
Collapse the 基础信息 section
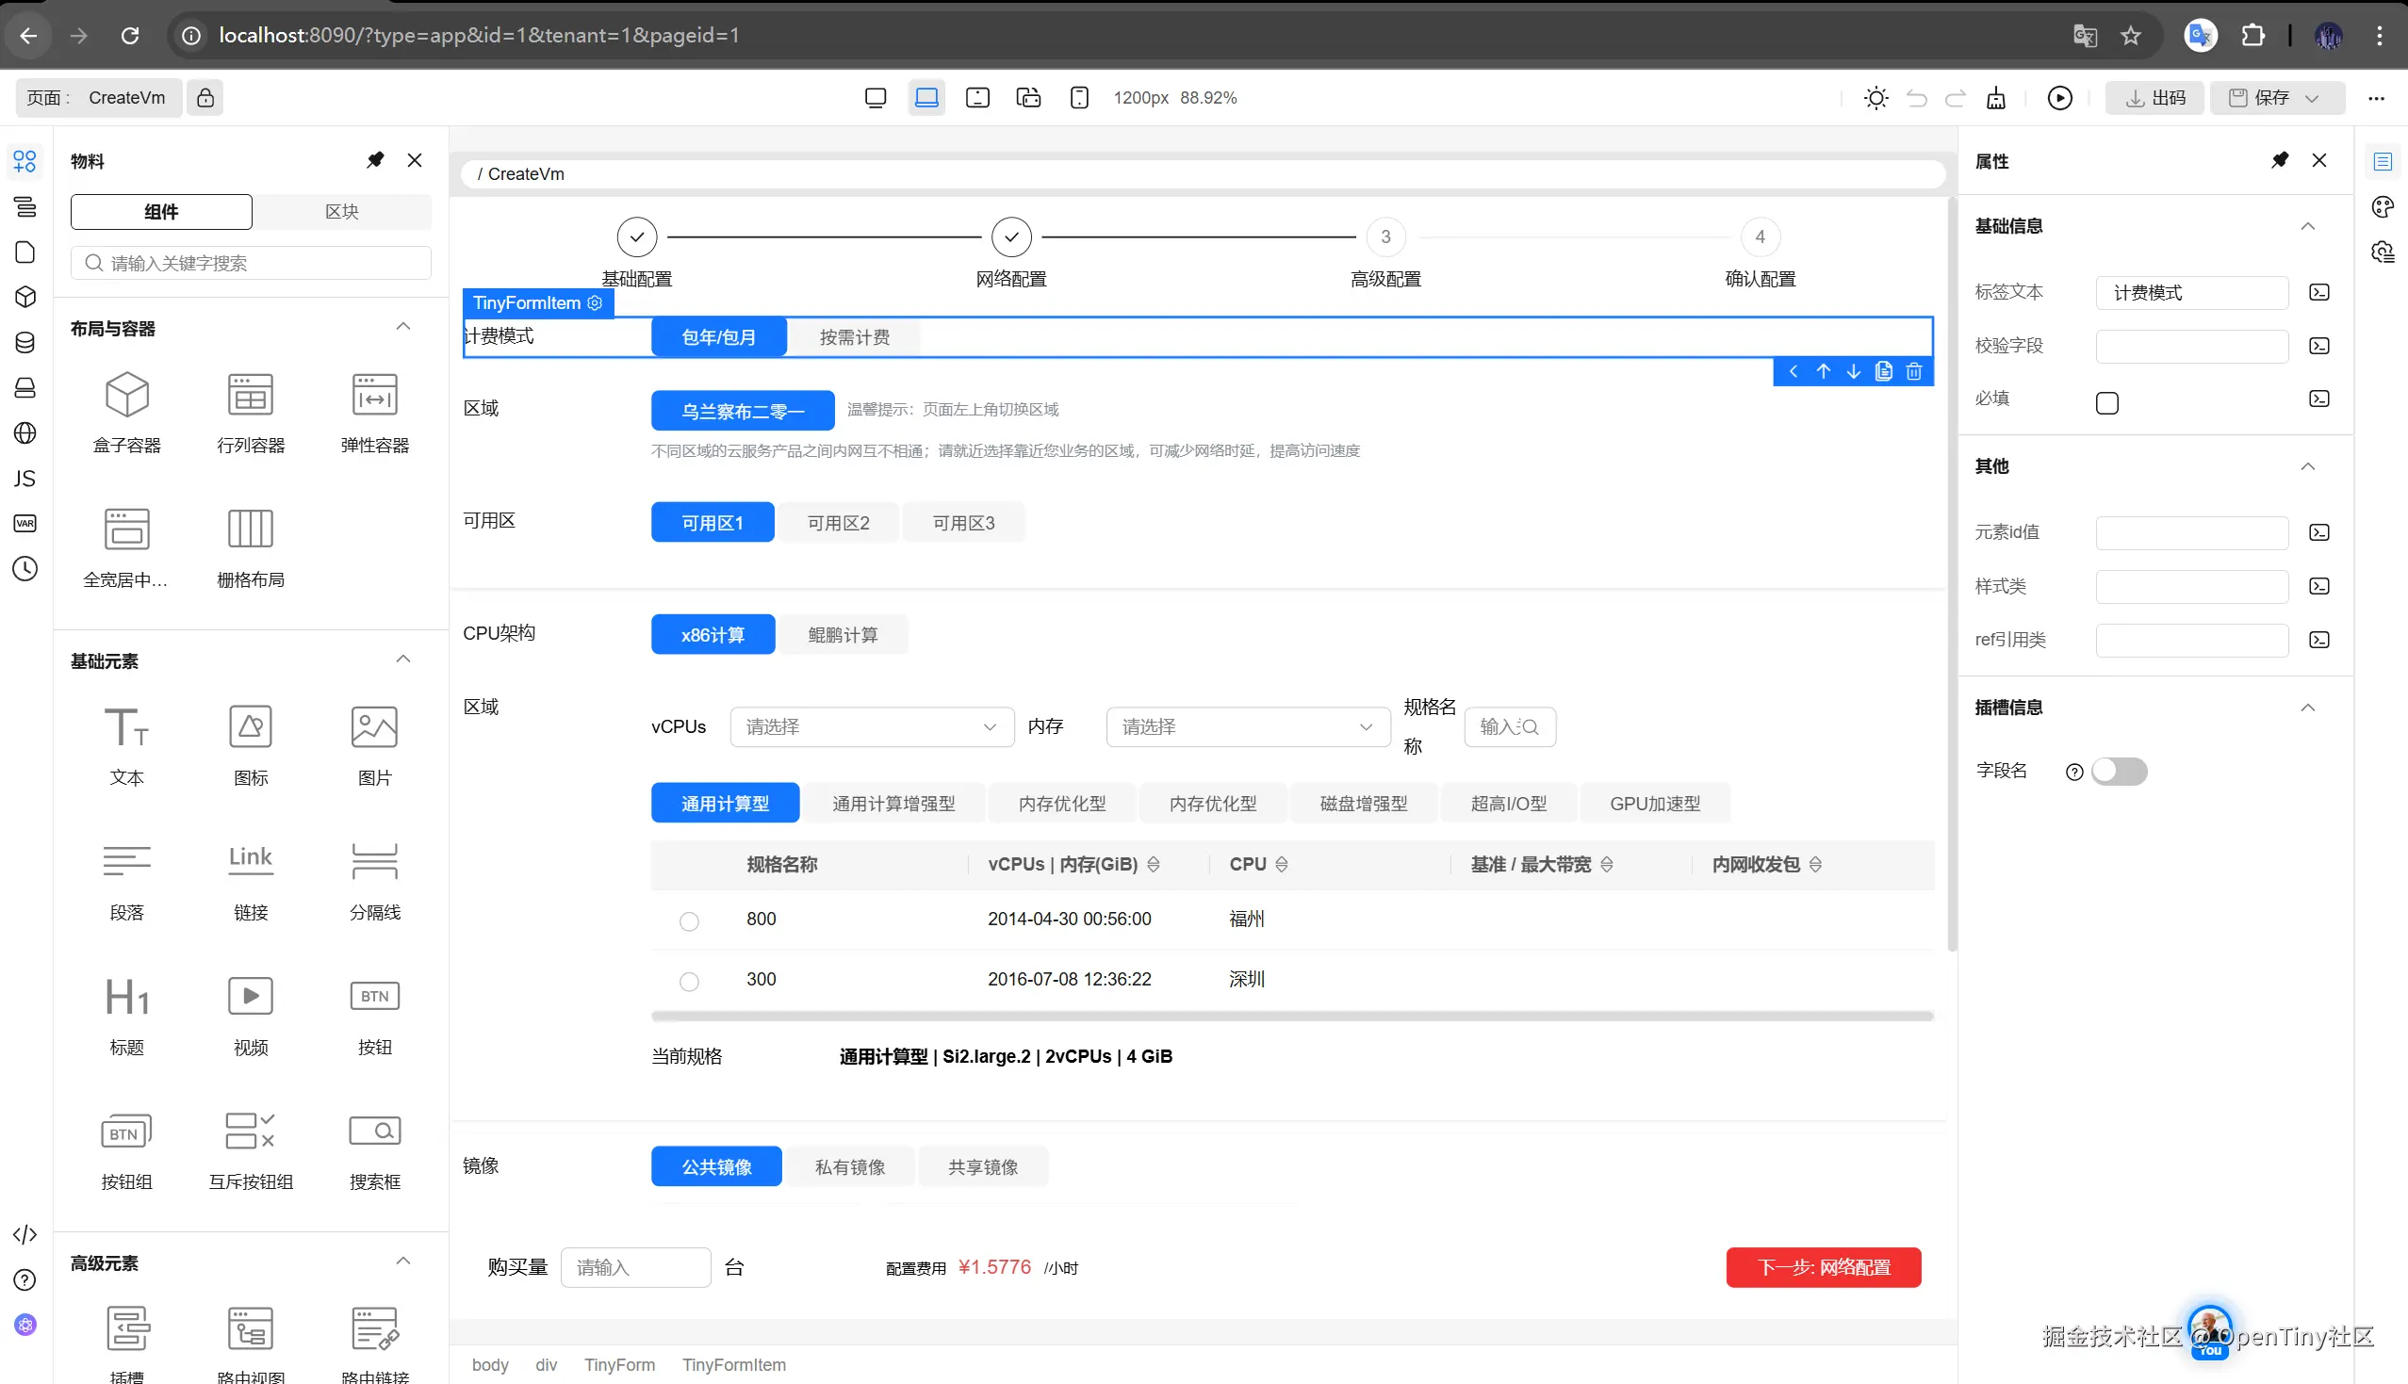click(2306, 226)
